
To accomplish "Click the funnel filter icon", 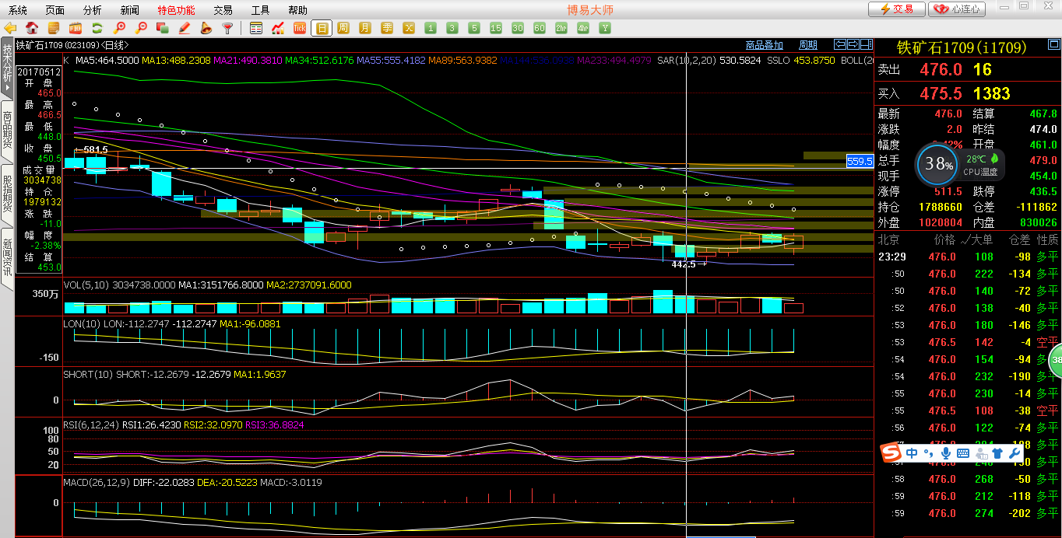I will (x=227, y=28).
